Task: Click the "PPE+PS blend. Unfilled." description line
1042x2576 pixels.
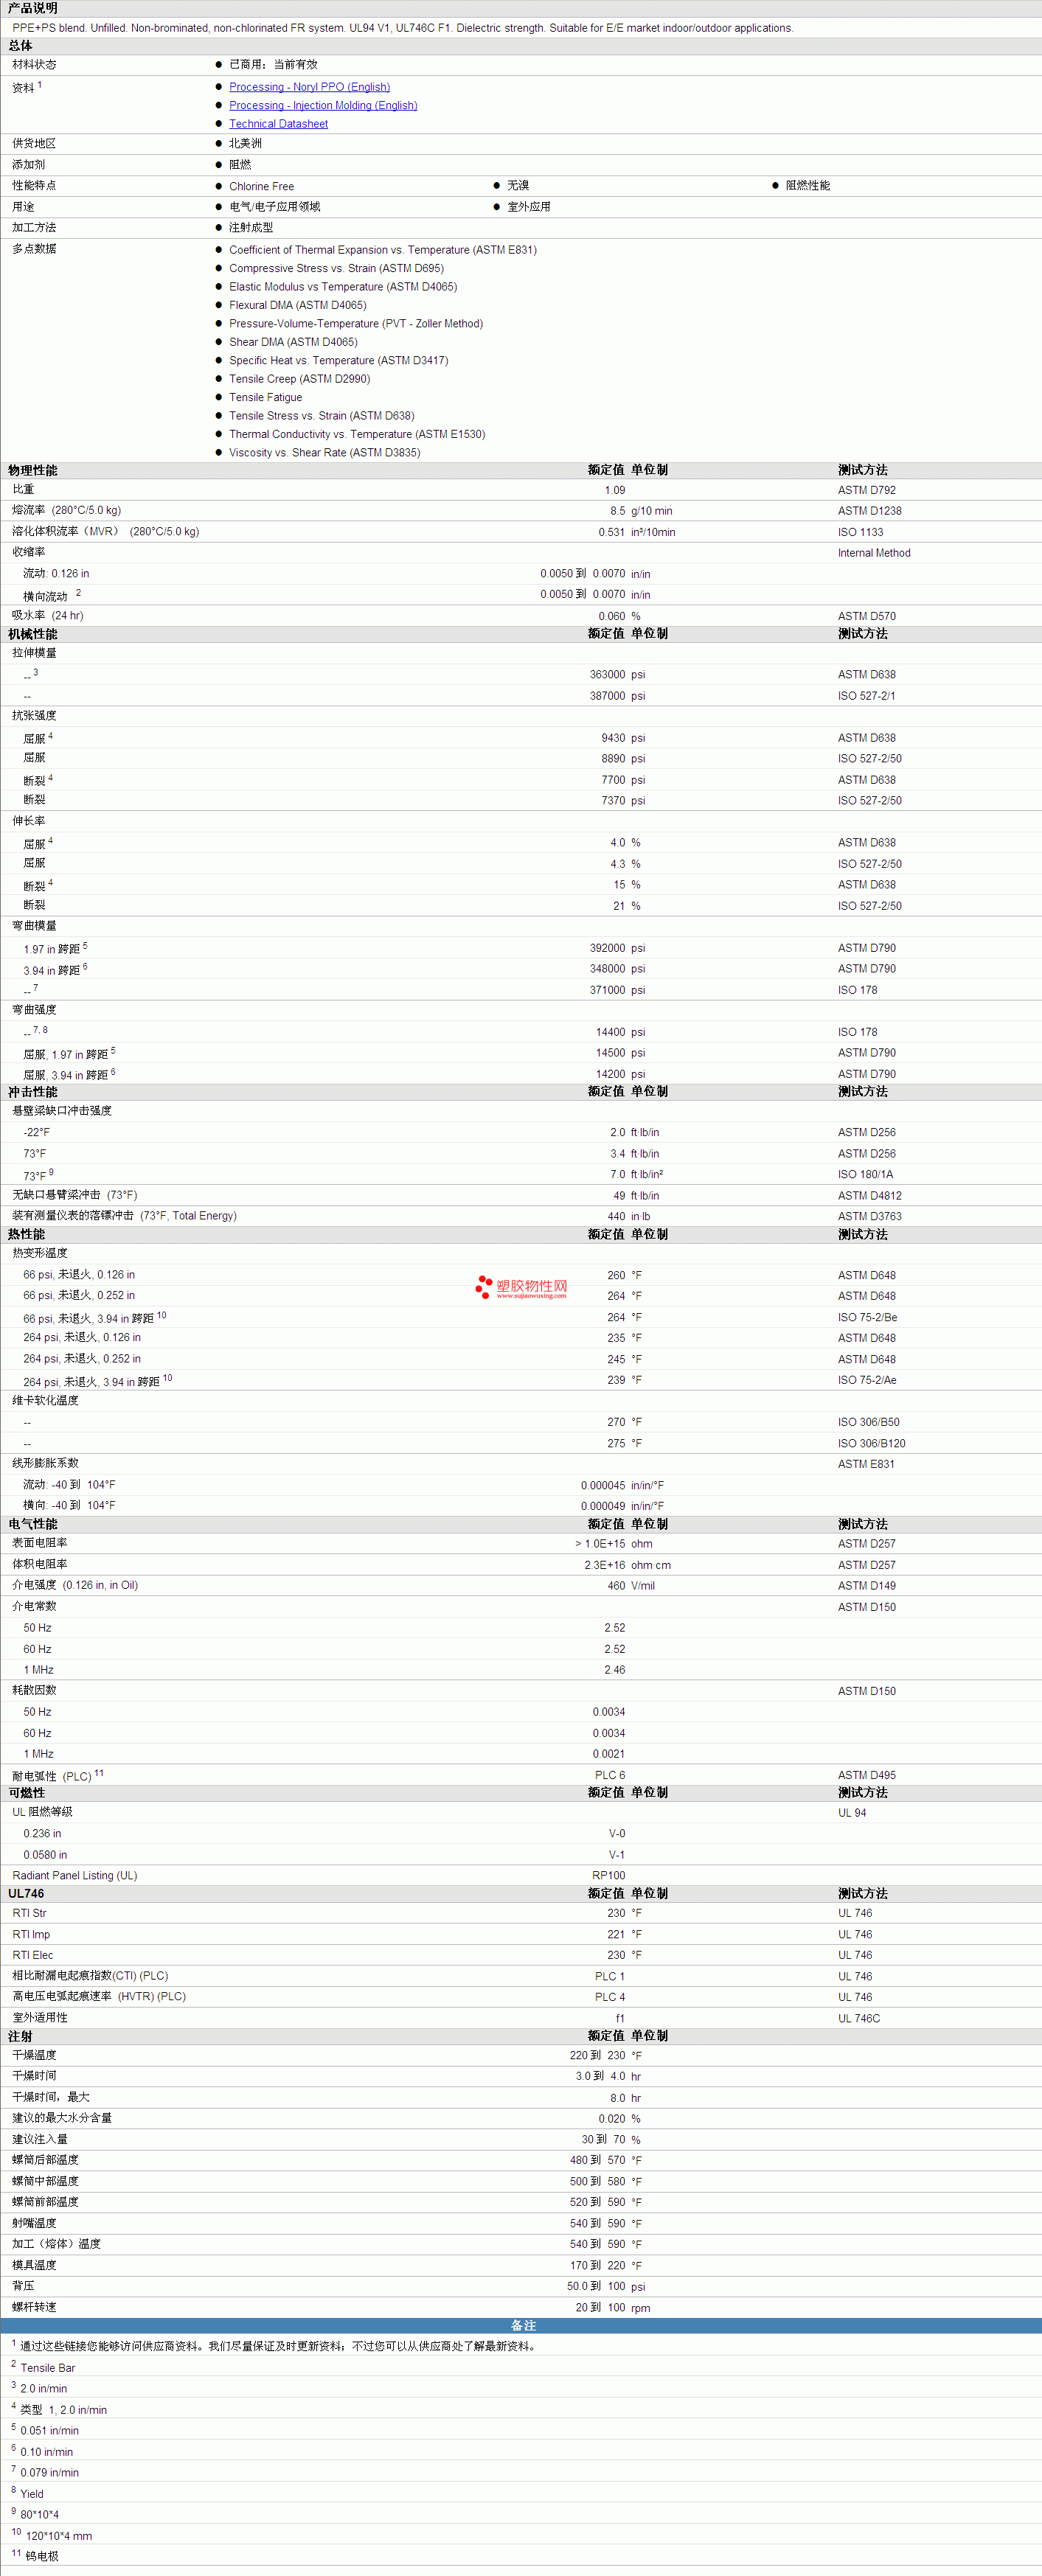Action: (402, 28)
